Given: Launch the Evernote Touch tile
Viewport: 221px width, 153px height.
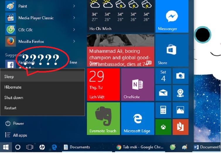Looking at the screenshot, I should pyautogui.click(x=103, y=118).
